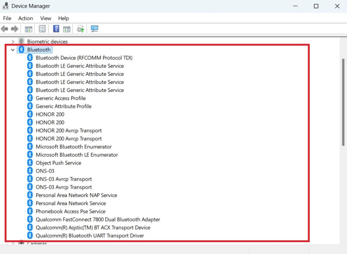Select Generic Attribute Profile entry
The height and width of the screenshot is (254, 347).
[x=63, y=106]
